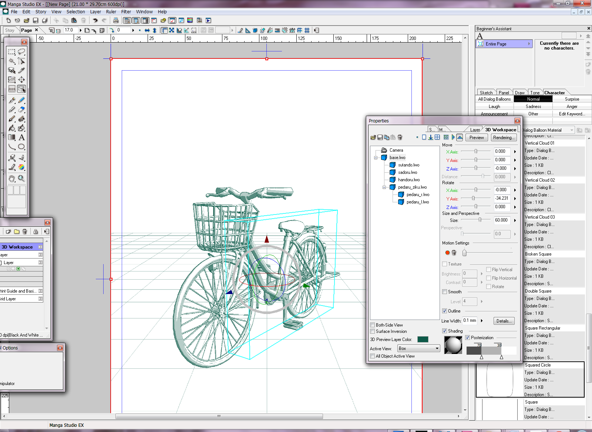Image resolution: width=592 pixels, height=432 pixels.
Task: Toggle Both-Side View checkbox
Action: pos(373,325)
